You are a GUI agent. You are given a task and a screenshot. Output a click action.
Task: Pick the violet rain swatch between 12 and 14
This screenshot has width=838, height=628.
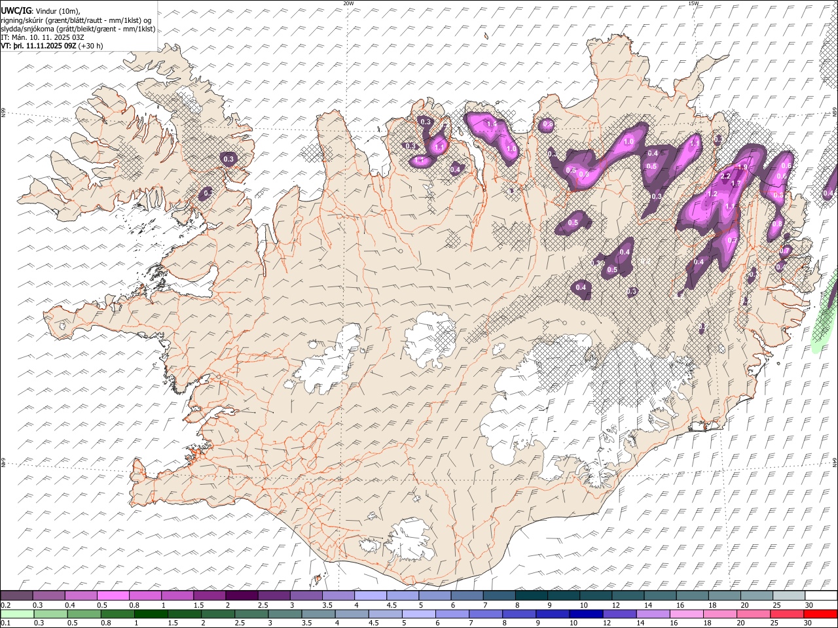click(619, 614)
